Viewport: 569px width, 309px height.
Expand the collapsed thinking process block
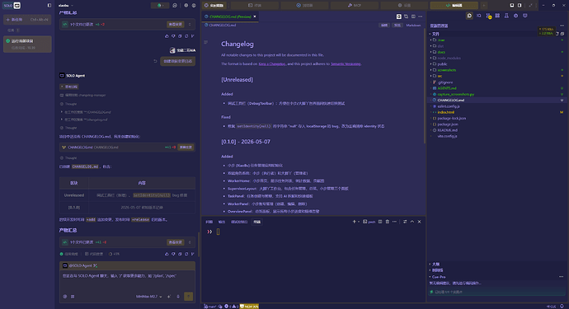69,87
